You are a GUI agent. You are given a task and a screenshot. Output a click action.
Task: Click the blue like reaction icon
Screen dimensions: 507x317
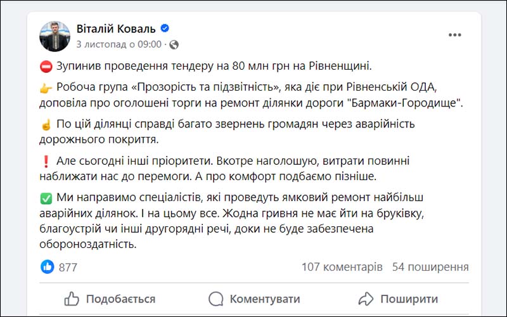(x=48, y=267)
